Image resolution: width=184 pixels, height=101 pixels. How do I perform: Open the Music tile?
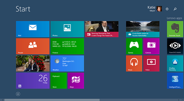(134, 63)
